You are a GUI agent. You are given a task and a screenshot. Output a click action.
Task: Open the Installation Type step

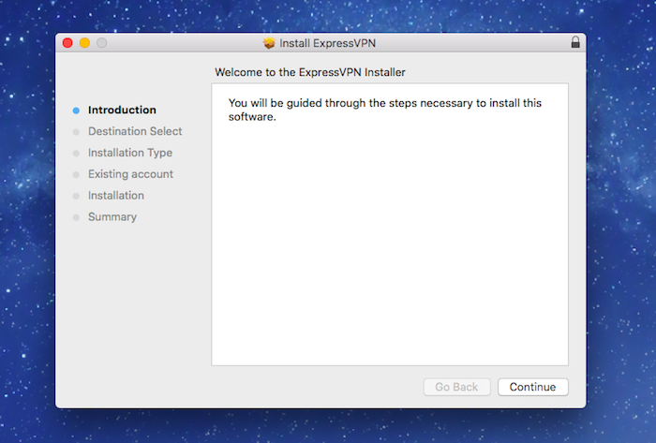click(x=130, y=153)
